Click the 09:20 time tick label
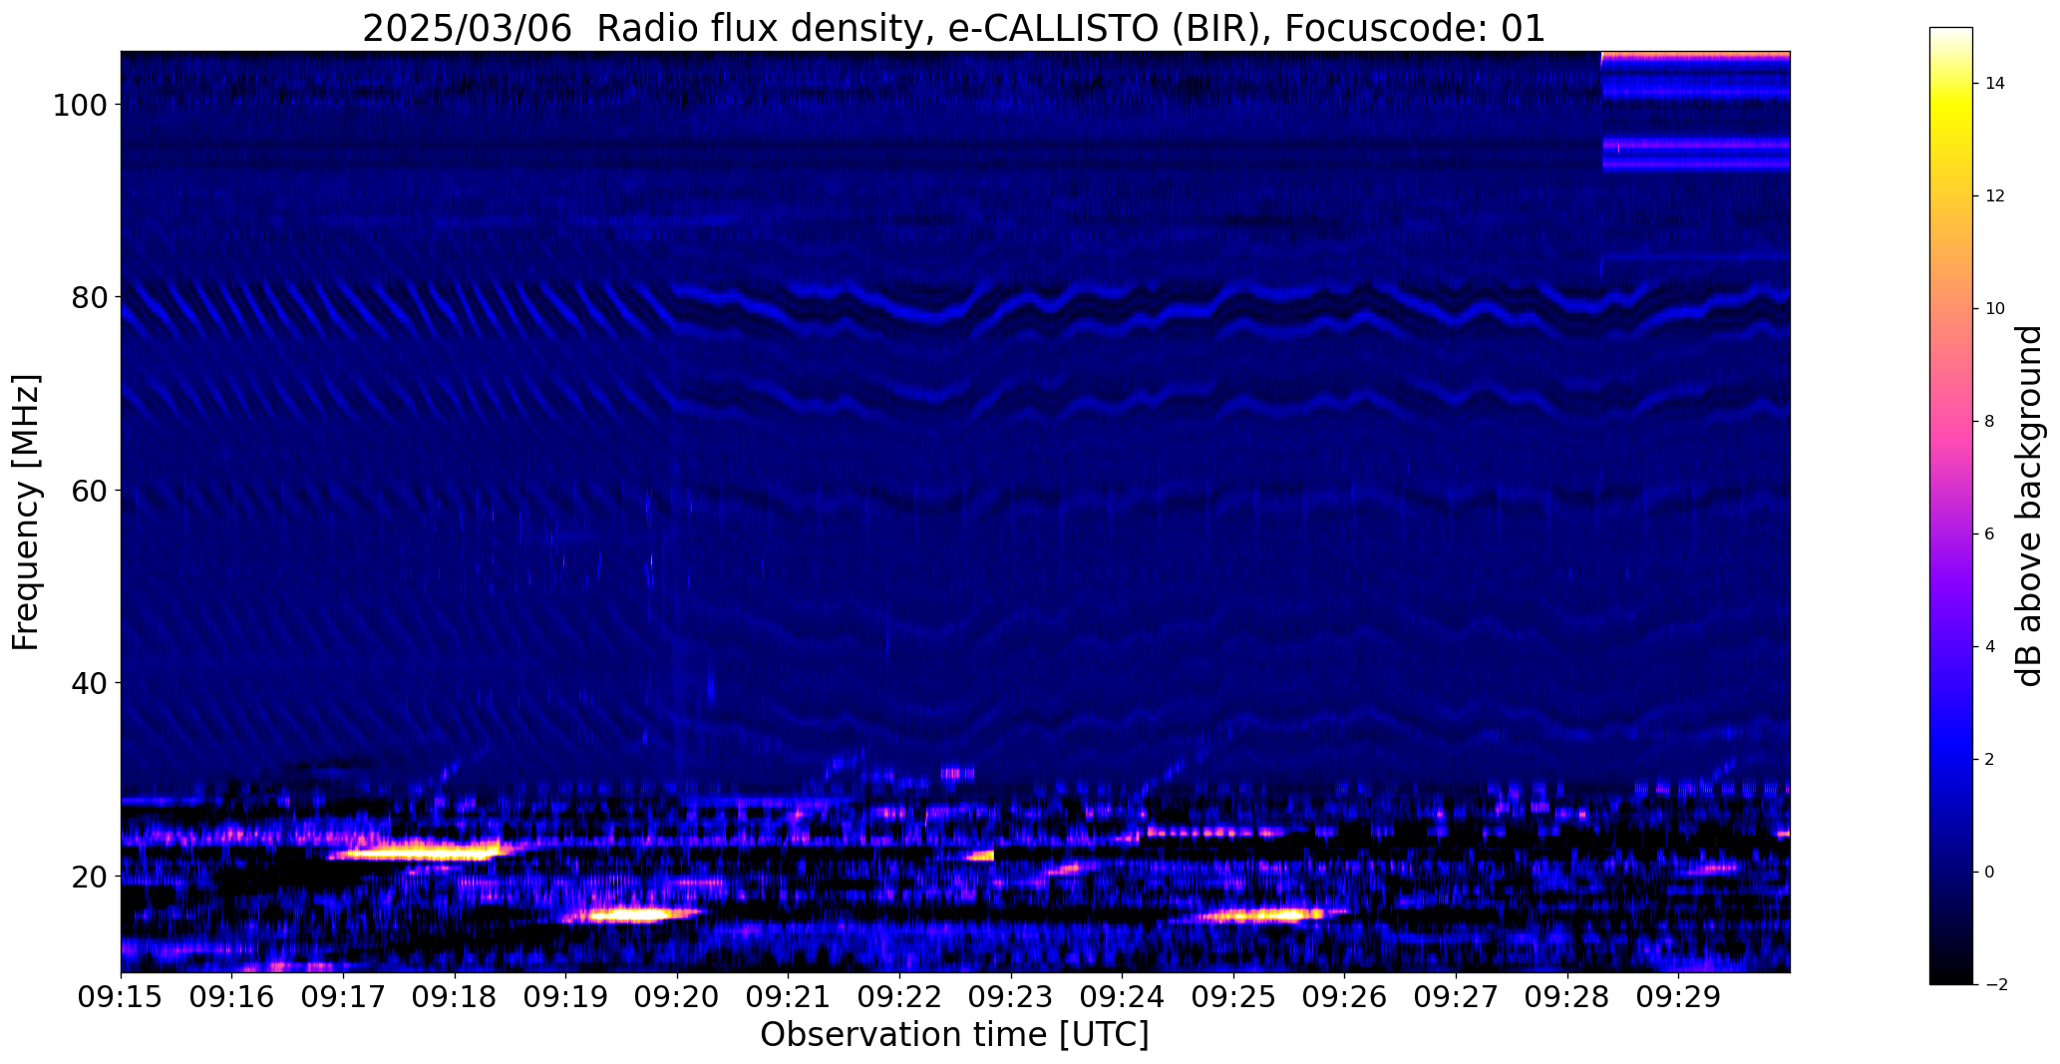 [677, 997]
